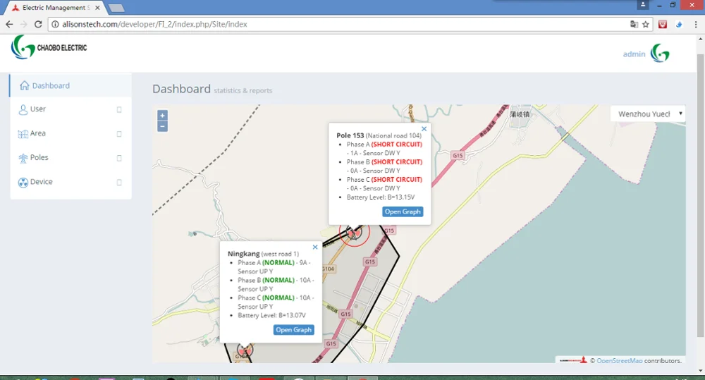Expand the Poles submenu arrow
Image resolution: width=705 pixels, height=380 pixels.
coord(119,158)
